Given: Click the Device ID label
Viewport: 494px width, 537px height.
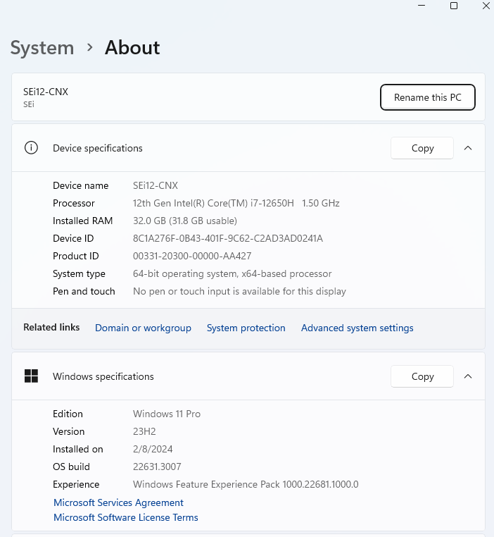Looking at the screenshot, I should click(x=73, y=238).
